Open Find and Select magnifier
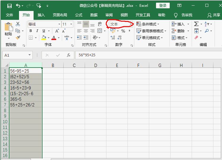Screen dimensions: 222x160 click(207, 31)
